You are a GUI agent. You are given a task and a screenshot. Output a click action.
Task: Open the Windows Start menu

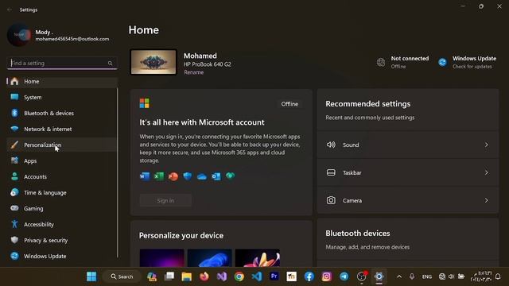[91, 276]
